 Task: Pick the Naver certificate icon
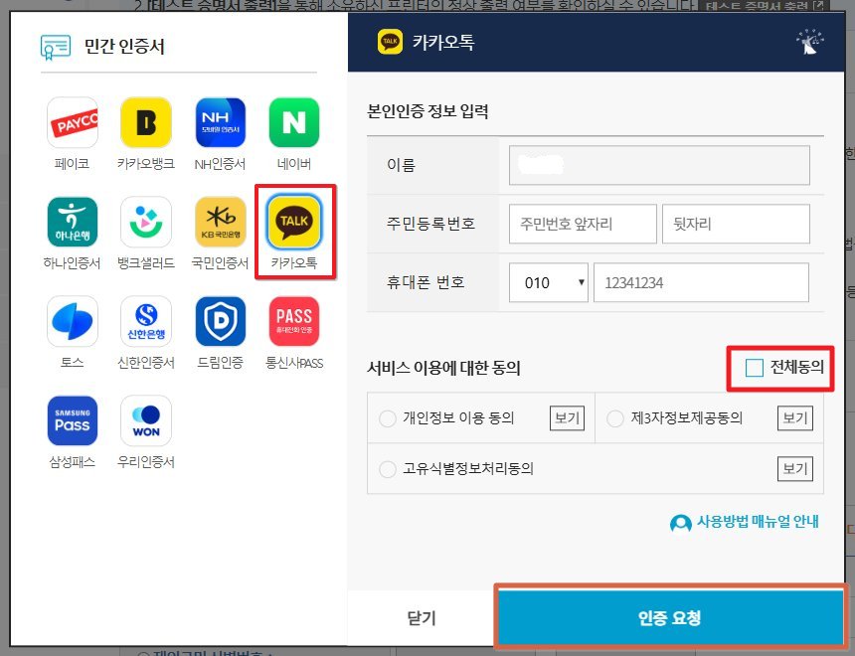294,122
